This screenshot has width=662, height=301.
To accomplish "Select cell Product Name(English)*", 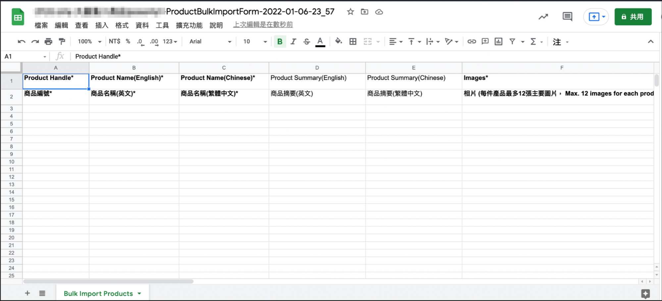I will [x=134, y=81].
